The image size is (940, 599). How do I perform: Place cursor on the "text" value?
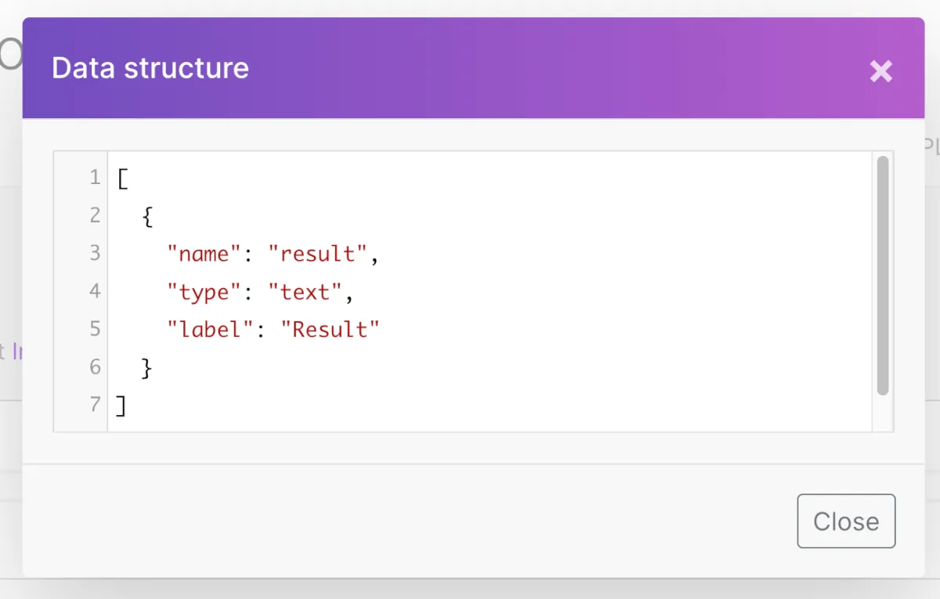305,292
